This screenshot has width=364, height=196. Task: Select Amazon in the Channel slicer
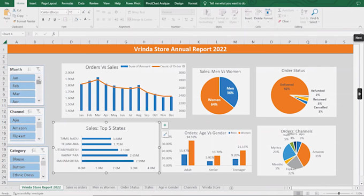22,128
